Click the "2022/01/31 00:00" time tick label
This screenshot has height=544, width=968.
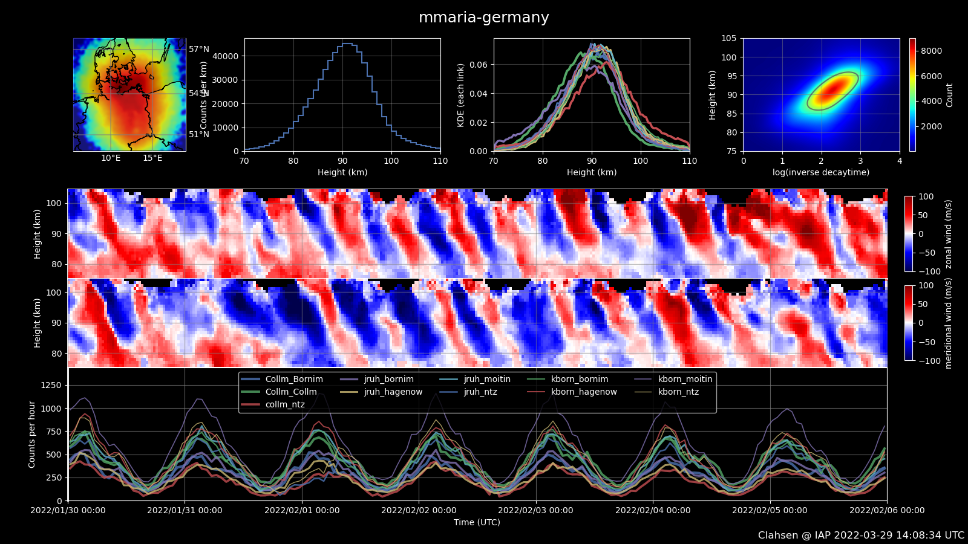click(x=185, y=510)
